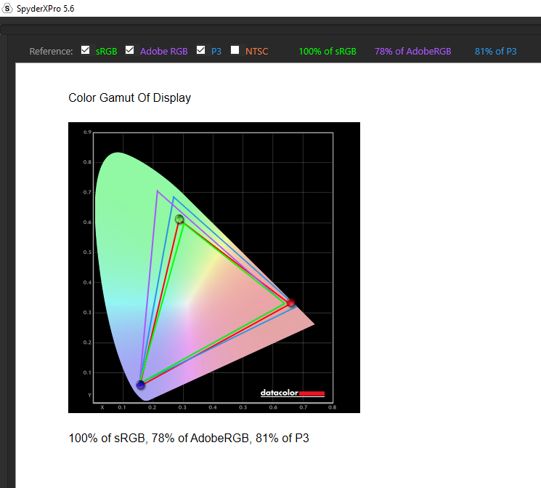This screenshot has width=541, height=488.
Task: Click the SpyderXPro 5.6 window title
Action: pos(45,9)
